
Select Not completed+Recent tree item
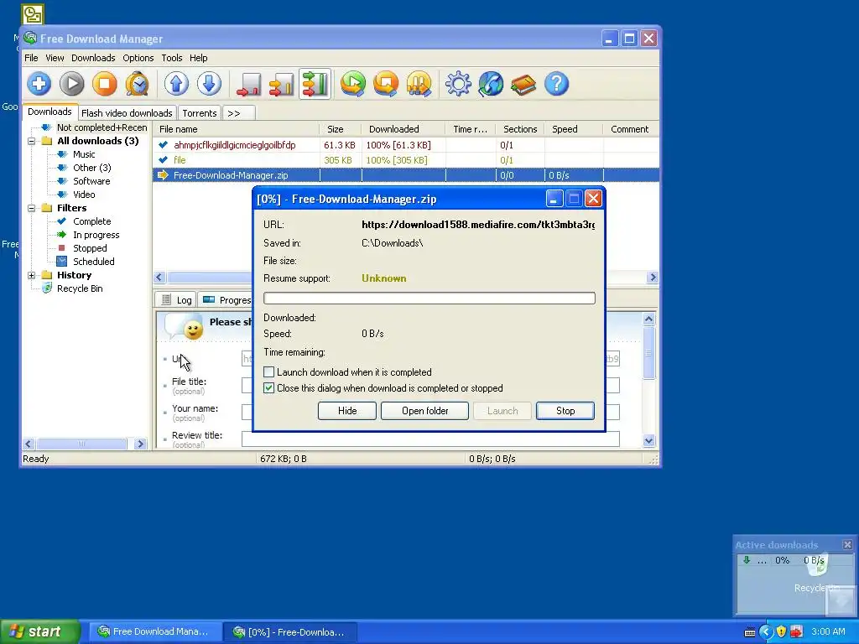102,127
